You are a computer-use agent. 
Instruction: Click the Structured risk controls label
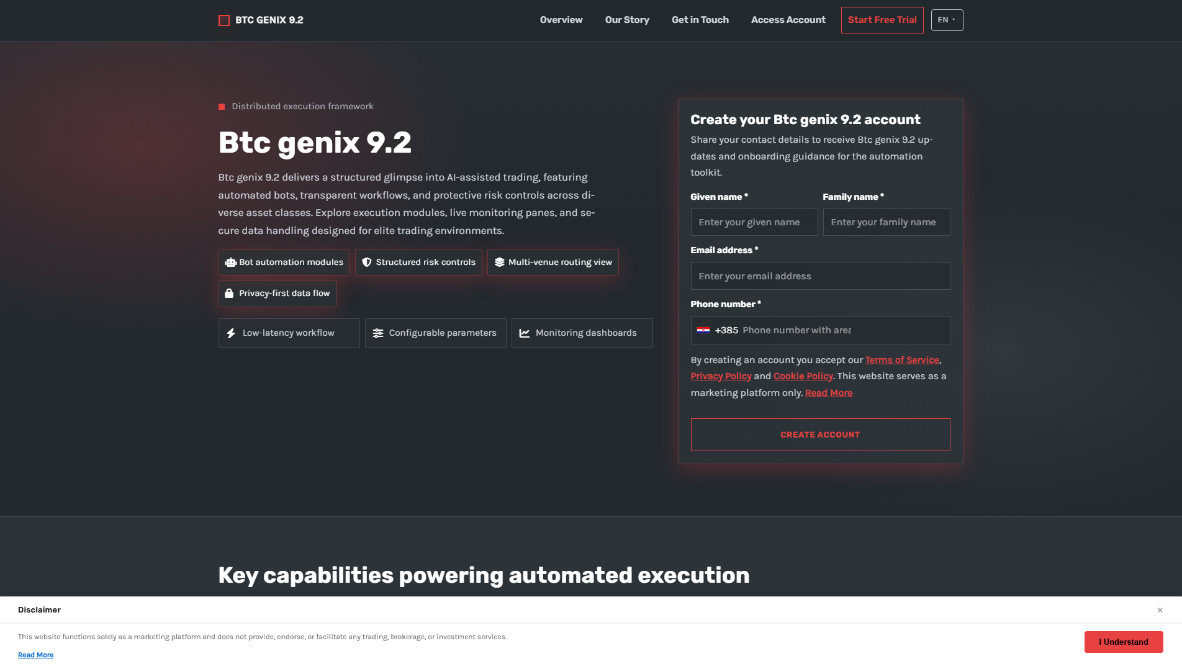426,263
